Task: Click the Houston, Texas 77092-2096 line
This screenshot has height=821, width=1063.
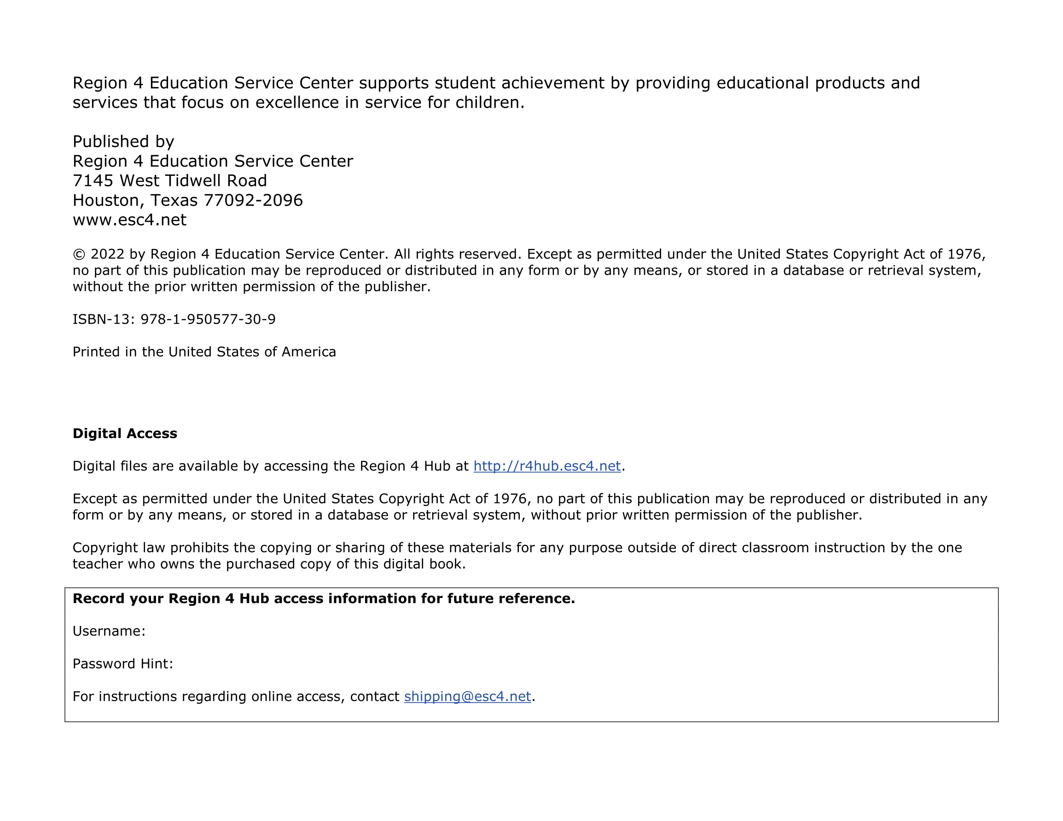Action: [x=187, y=200]
